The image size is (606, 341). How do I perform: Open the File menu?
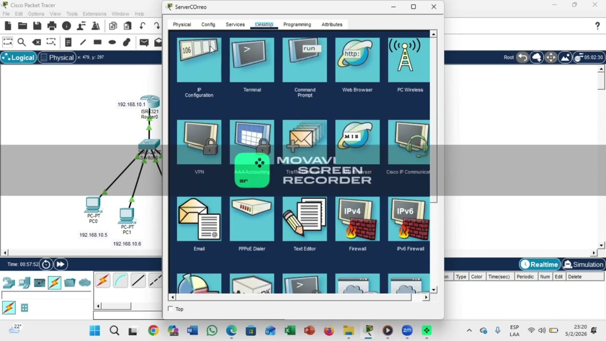point(6,14)
